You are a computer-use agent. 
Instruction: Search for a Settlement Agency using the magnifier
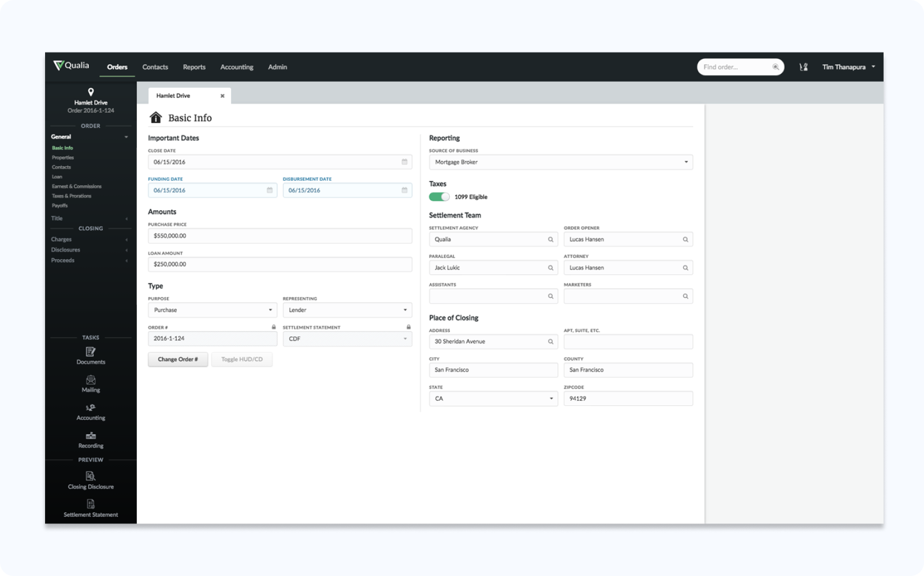coord(550,239)
